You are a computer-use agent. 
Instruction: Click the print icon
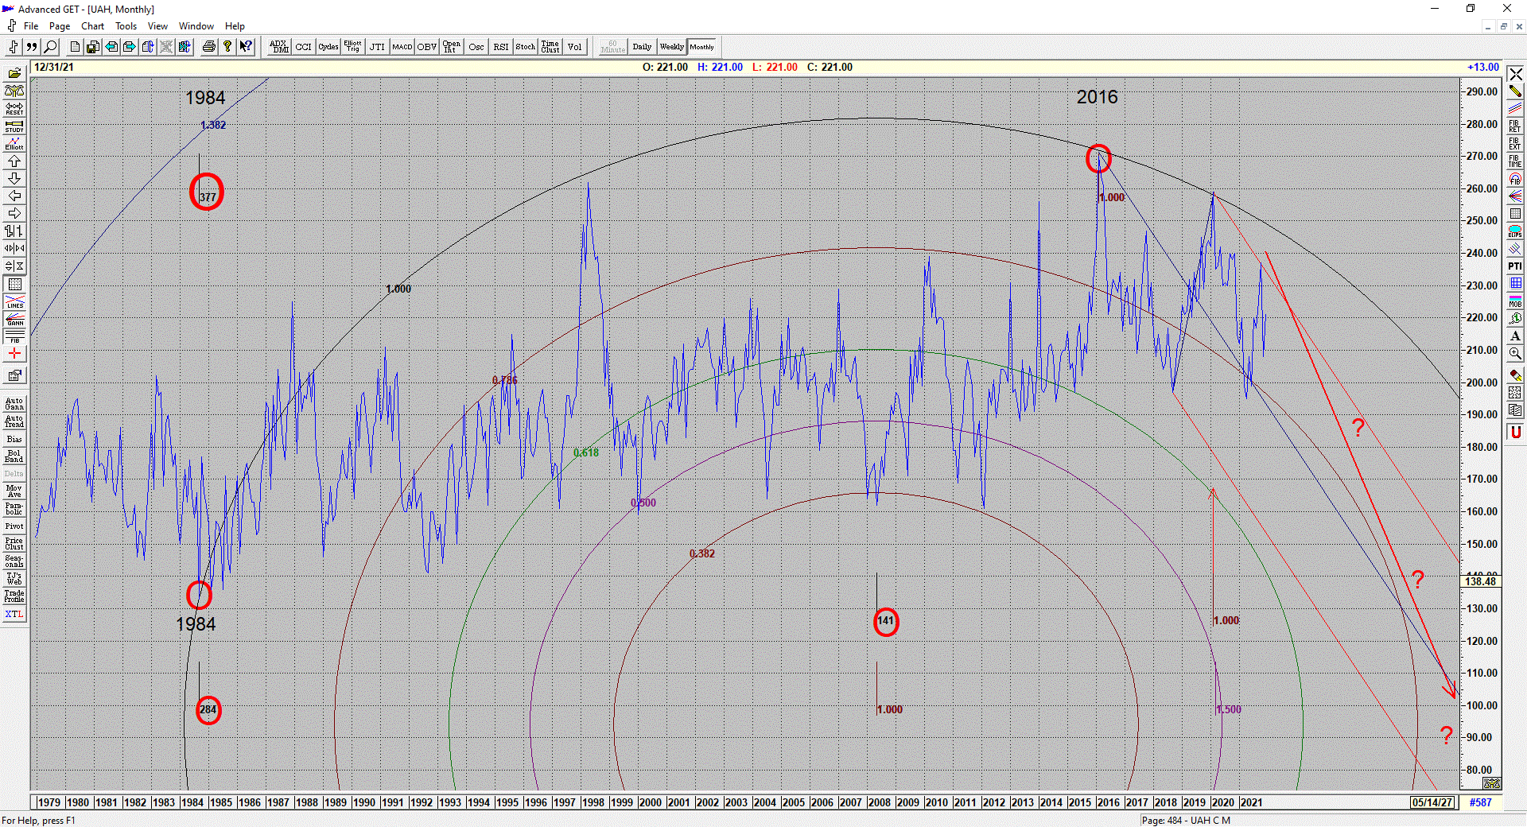208,47
